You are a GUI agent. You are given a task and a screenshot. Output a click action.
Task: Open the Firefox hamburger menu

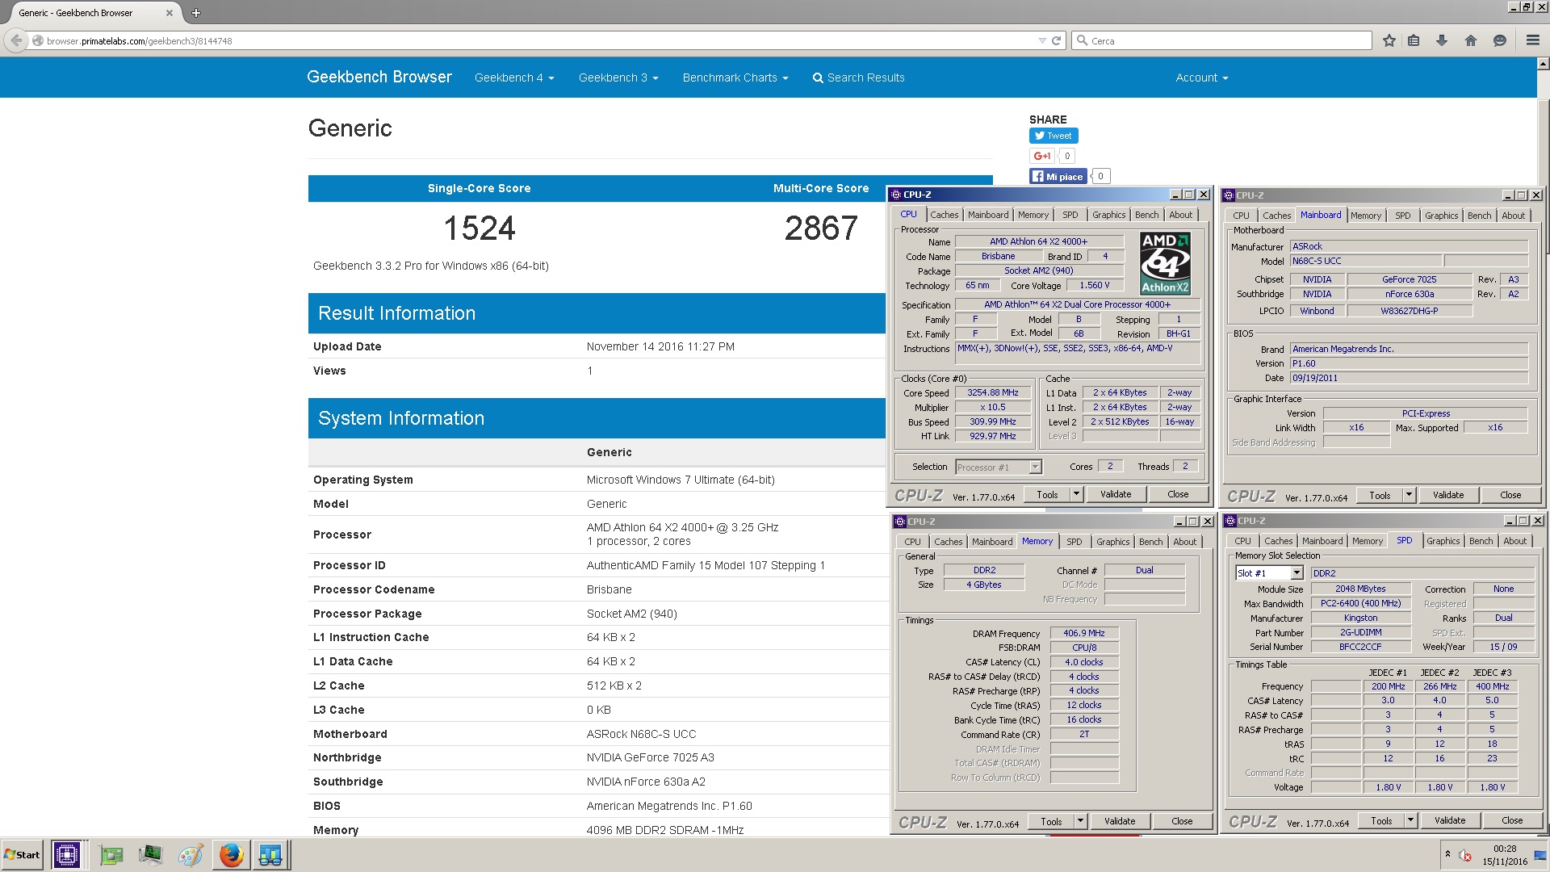click(1532, 40)
